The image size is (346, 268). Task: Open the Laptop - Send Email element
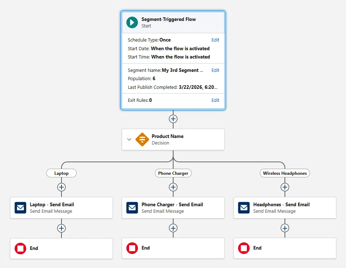coord(61,208)
